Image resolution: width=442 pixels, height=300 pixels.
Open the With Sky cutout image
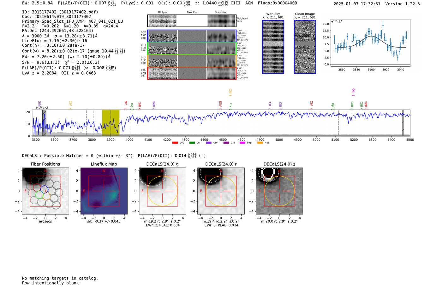(x=273, y=47)
